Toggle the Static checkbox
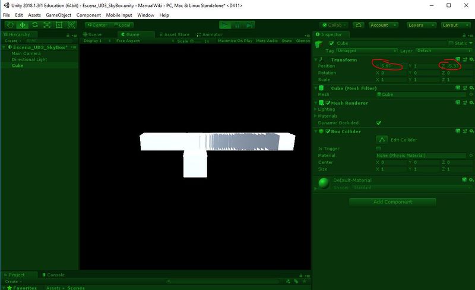 tap(451, 43)
